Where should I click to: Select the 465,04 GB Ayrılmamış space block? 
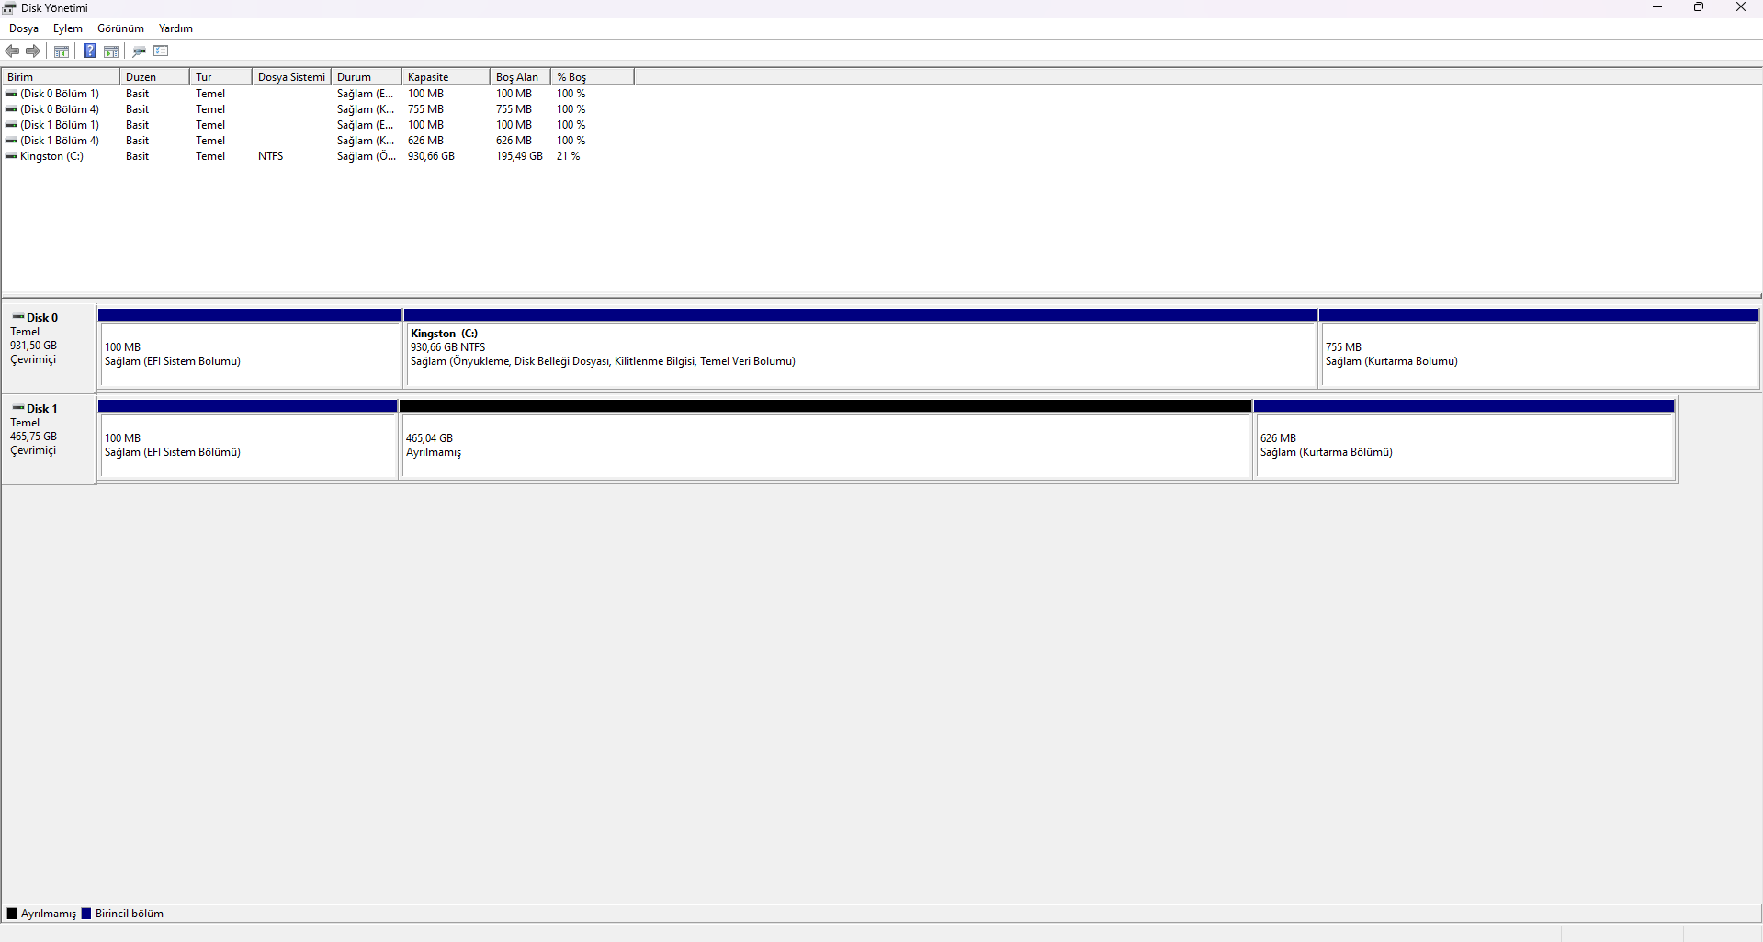point(826,439)
